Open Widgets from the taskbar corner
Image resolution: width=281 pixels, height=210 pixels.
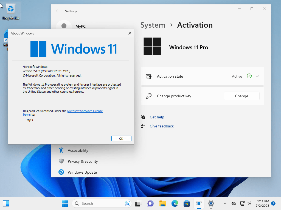tap(6, 203)
